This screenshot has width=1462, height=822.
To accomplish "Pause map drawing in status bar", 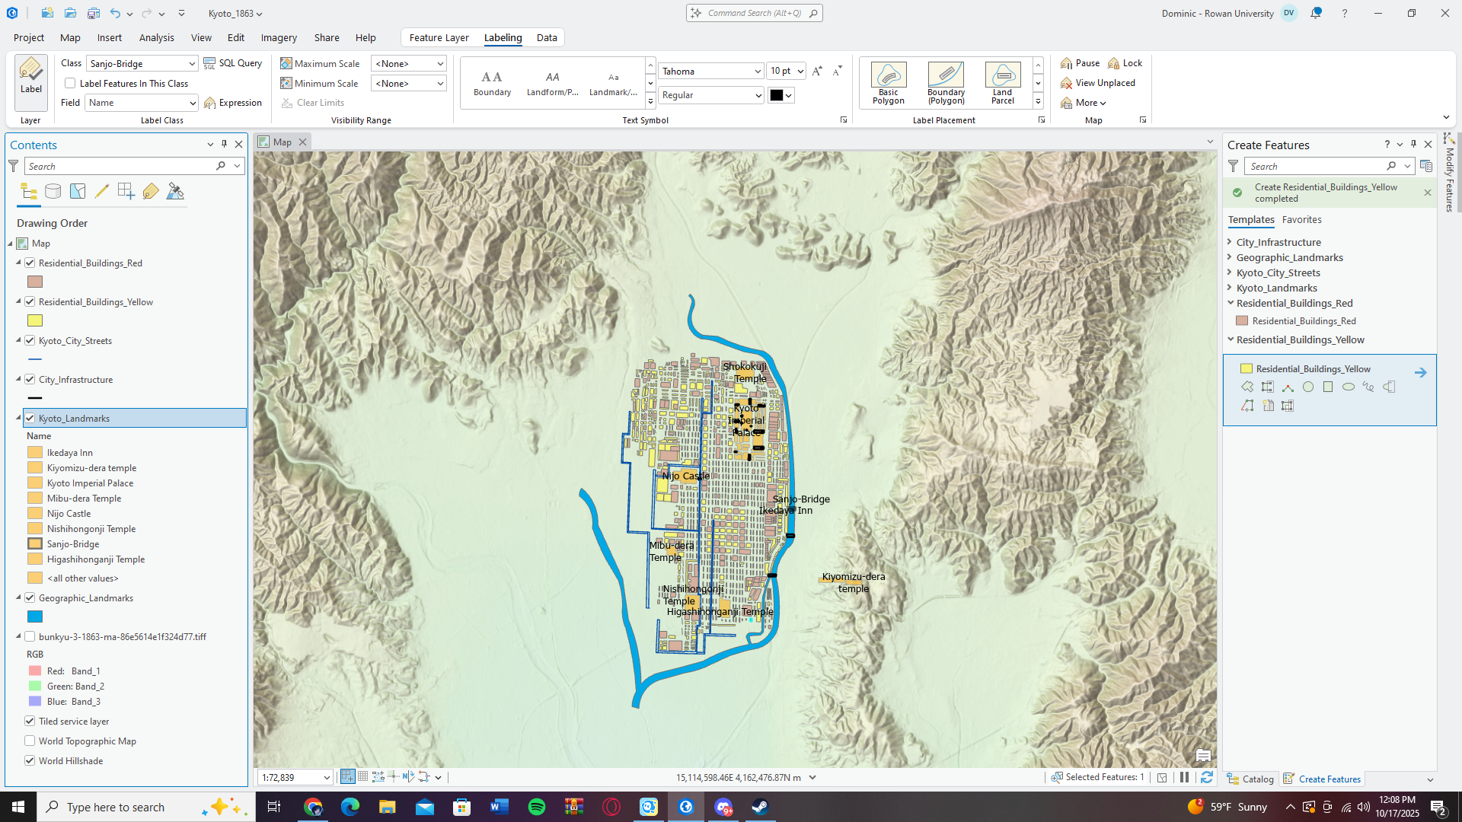I will pyautogui.click(x=1184, y=777).
